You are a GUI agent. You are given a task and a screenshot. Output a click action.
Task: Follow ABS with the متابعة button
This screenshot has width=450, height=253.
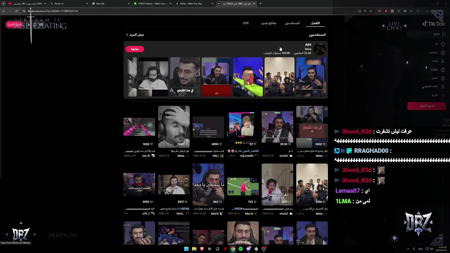(135, 49)
